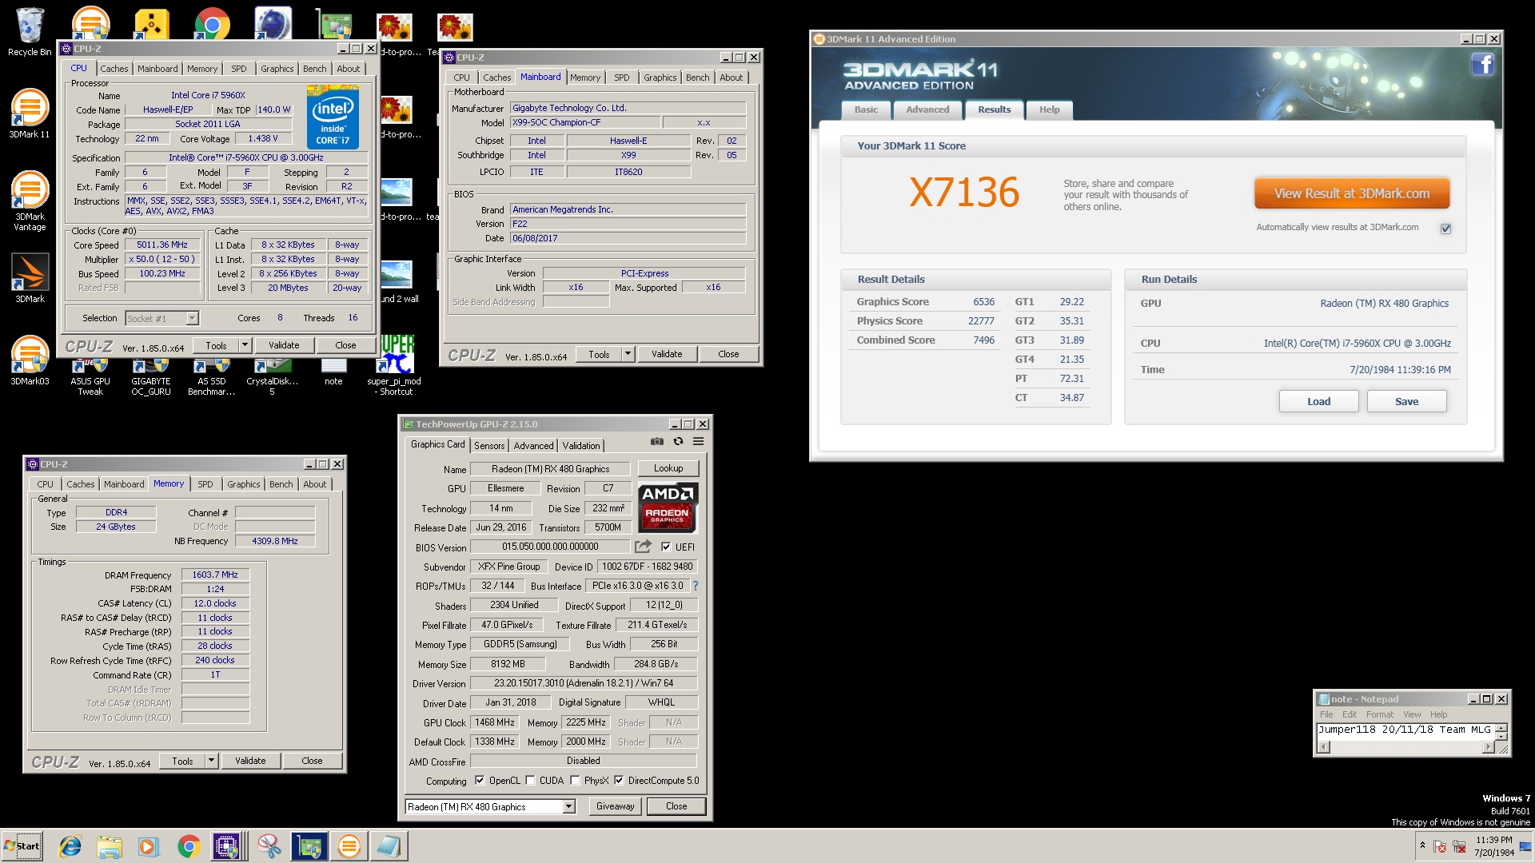Viewport: 1535px width, 863px height.
Task: Select the note text file icon
Action: tap(333, 372)
